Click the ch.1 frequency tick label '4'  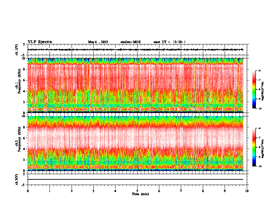pos(25,91)
